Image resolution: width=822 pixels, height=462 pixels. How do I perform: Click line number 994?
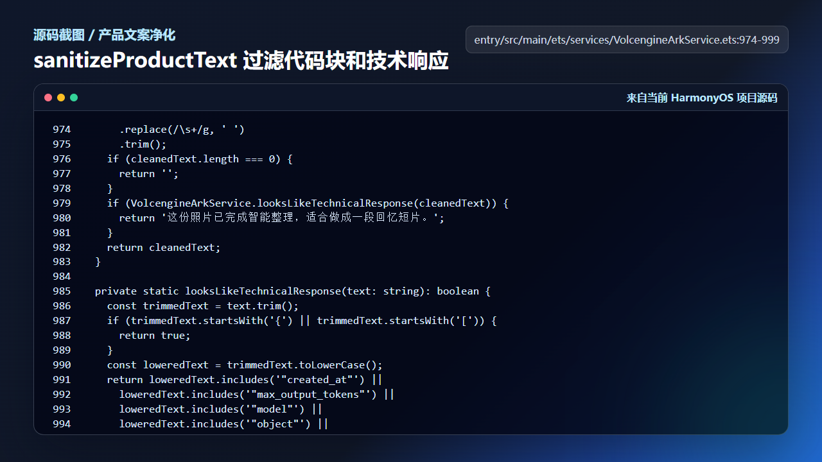62,424
